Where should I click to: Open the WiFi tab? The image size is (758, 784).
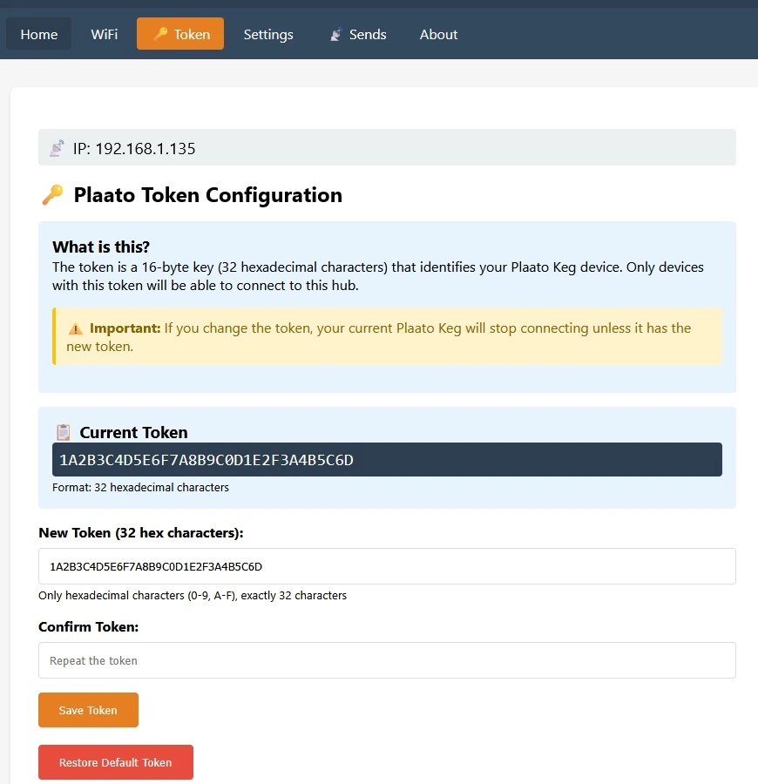[x=105, y=35]
